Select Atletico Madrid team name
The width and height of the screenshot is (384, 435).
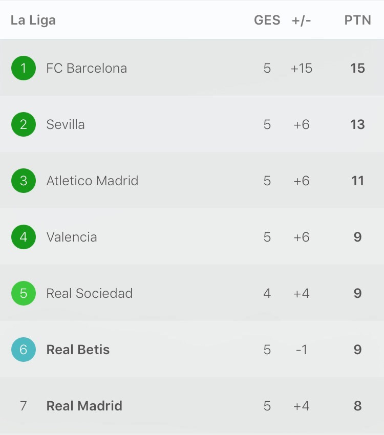(92, 181)
